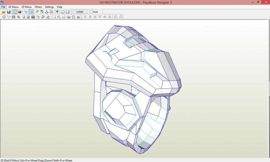
Task: Enable the Auto checkbox
Action: click(x=91, y=12)
